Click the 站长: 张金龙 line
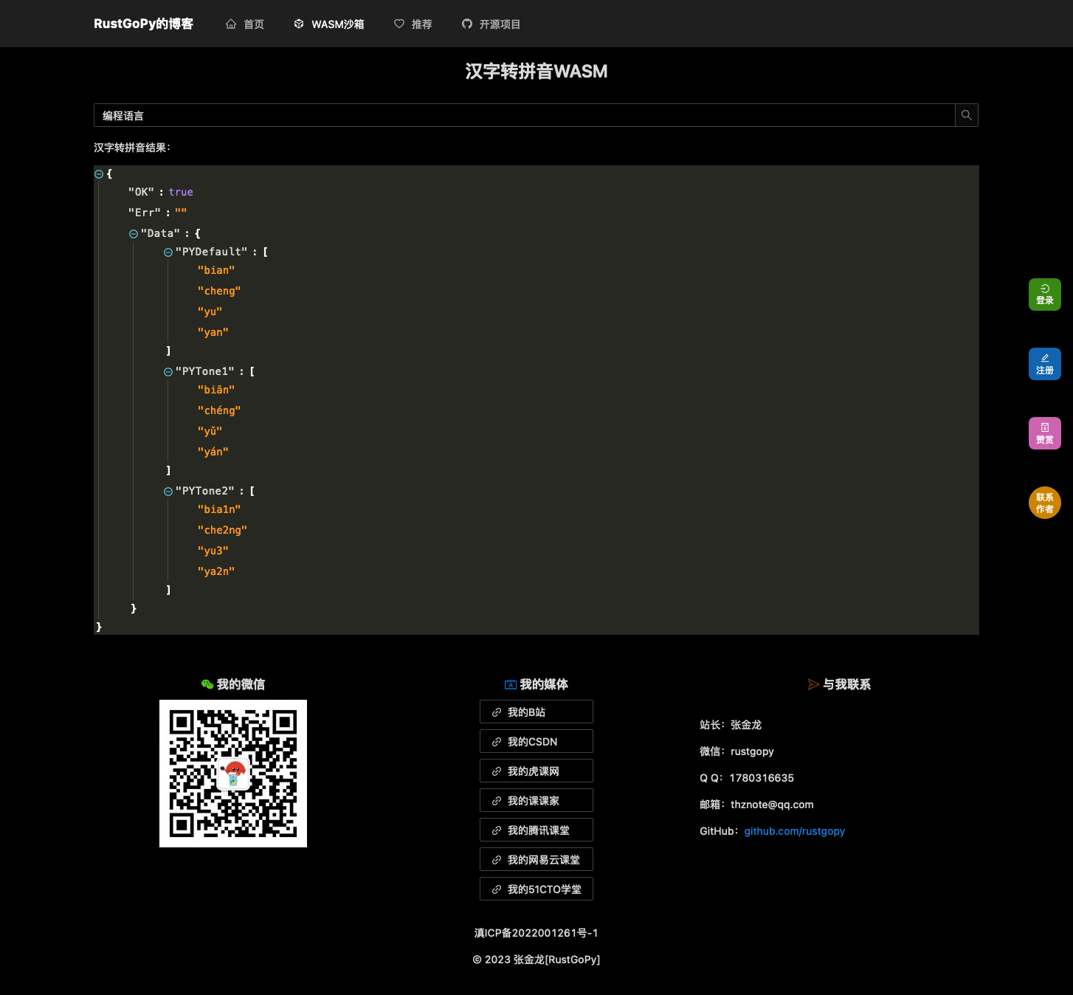 click(731, 725)
